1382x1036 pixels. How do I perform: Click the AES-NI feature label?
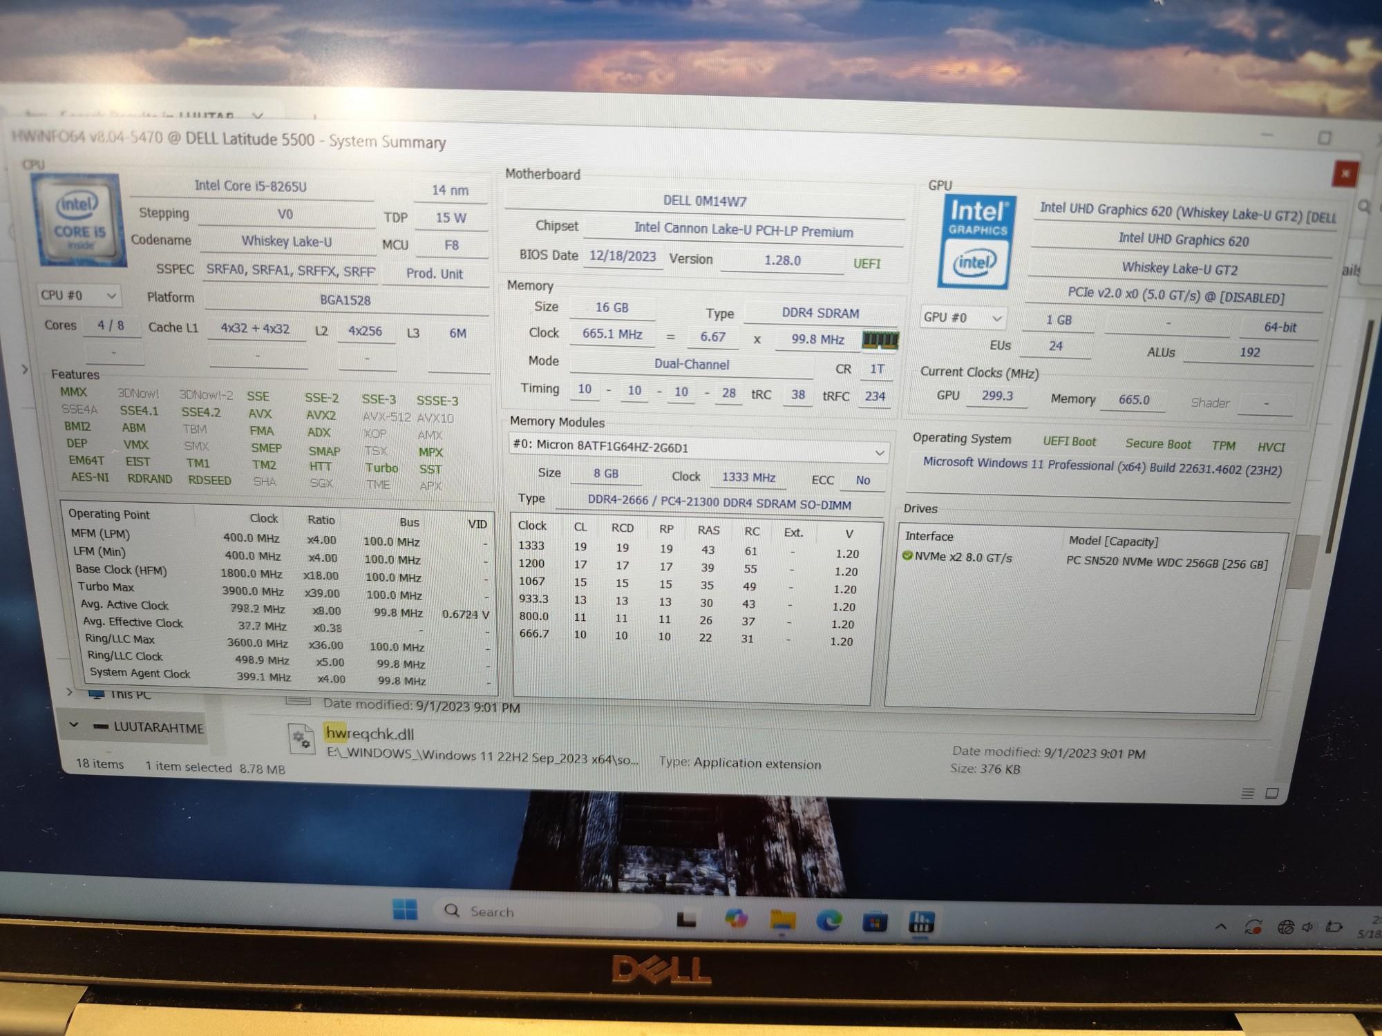pos(90,477)
